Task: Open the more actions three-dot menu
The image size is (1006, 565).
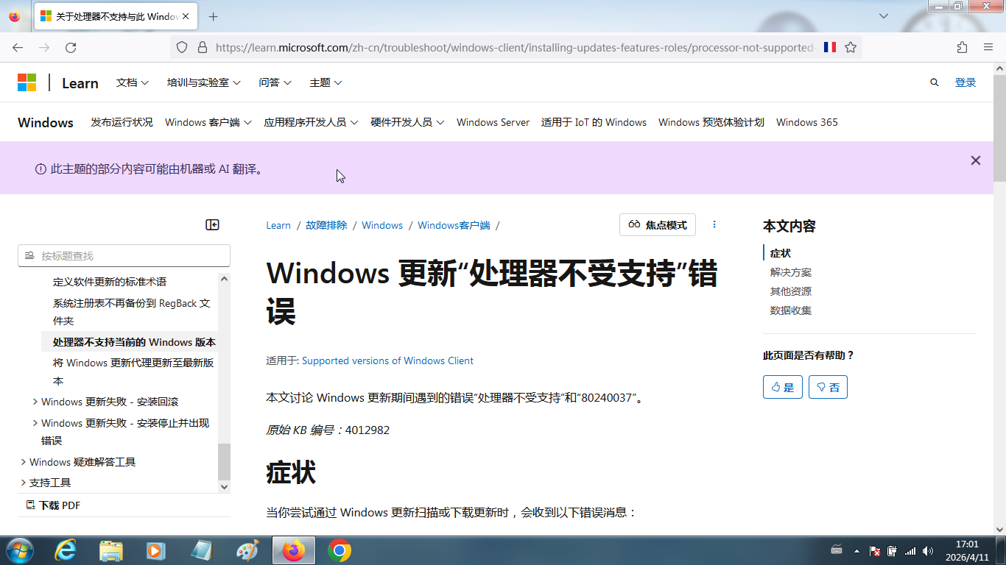Action: [714, 225]
